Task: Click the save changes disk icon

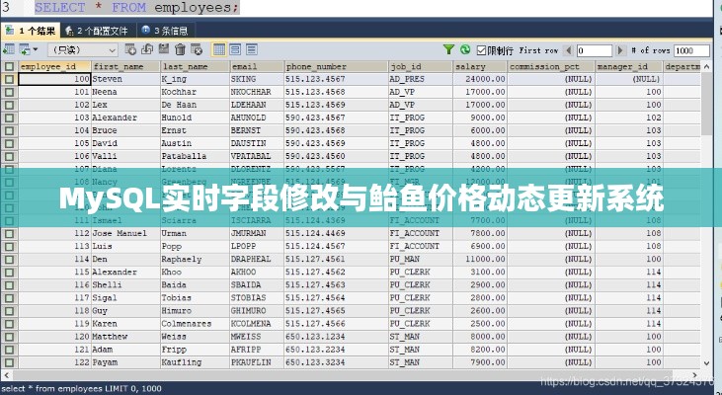Action: click(x=163, y=49)
